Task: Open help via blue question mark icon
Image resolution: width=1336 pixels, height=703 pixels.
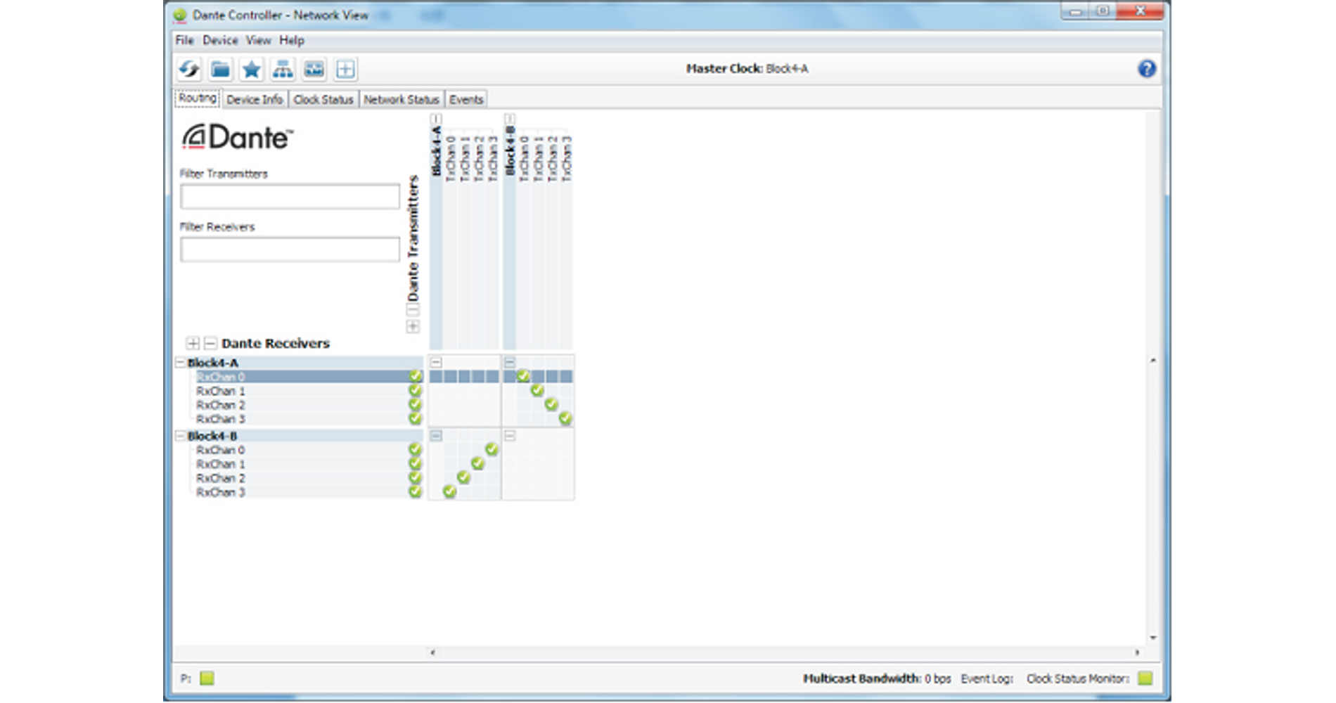Action: pyautogui.click(x=1147, y=69)
